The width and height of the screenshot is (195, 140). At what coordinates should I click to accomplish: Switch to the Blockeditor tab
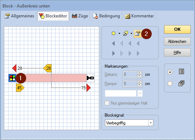pos(53,16)
